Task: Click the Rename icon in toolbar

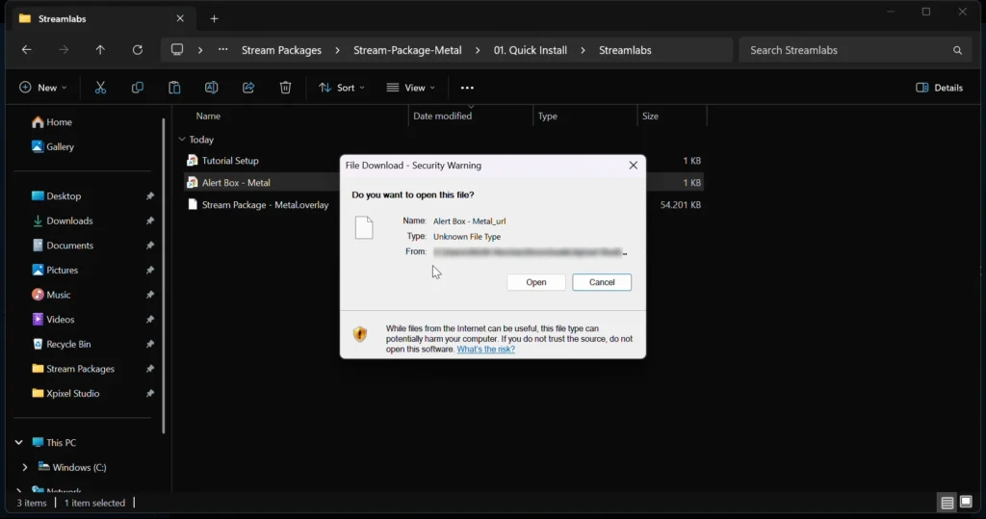Action: click(x=211, y=88)
